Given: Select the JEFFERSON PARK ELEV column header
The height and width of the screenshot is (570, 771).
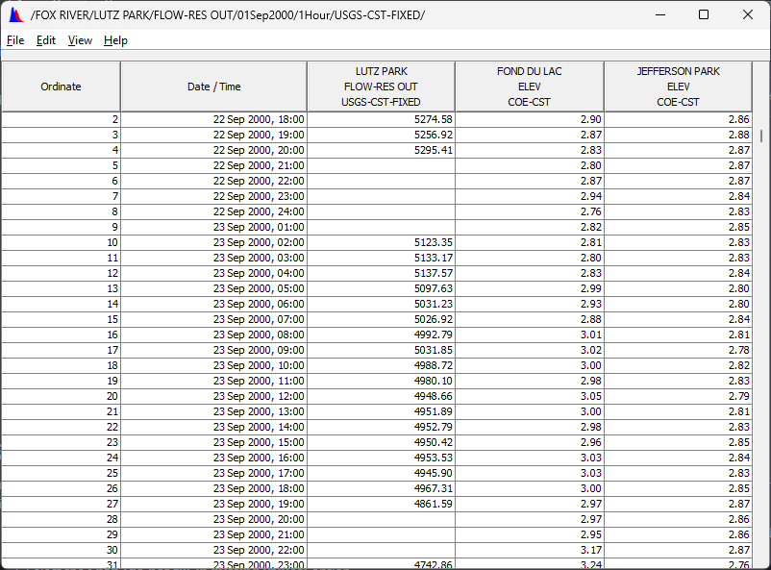Looking at the screenshot, I should (x=678, y=87).
